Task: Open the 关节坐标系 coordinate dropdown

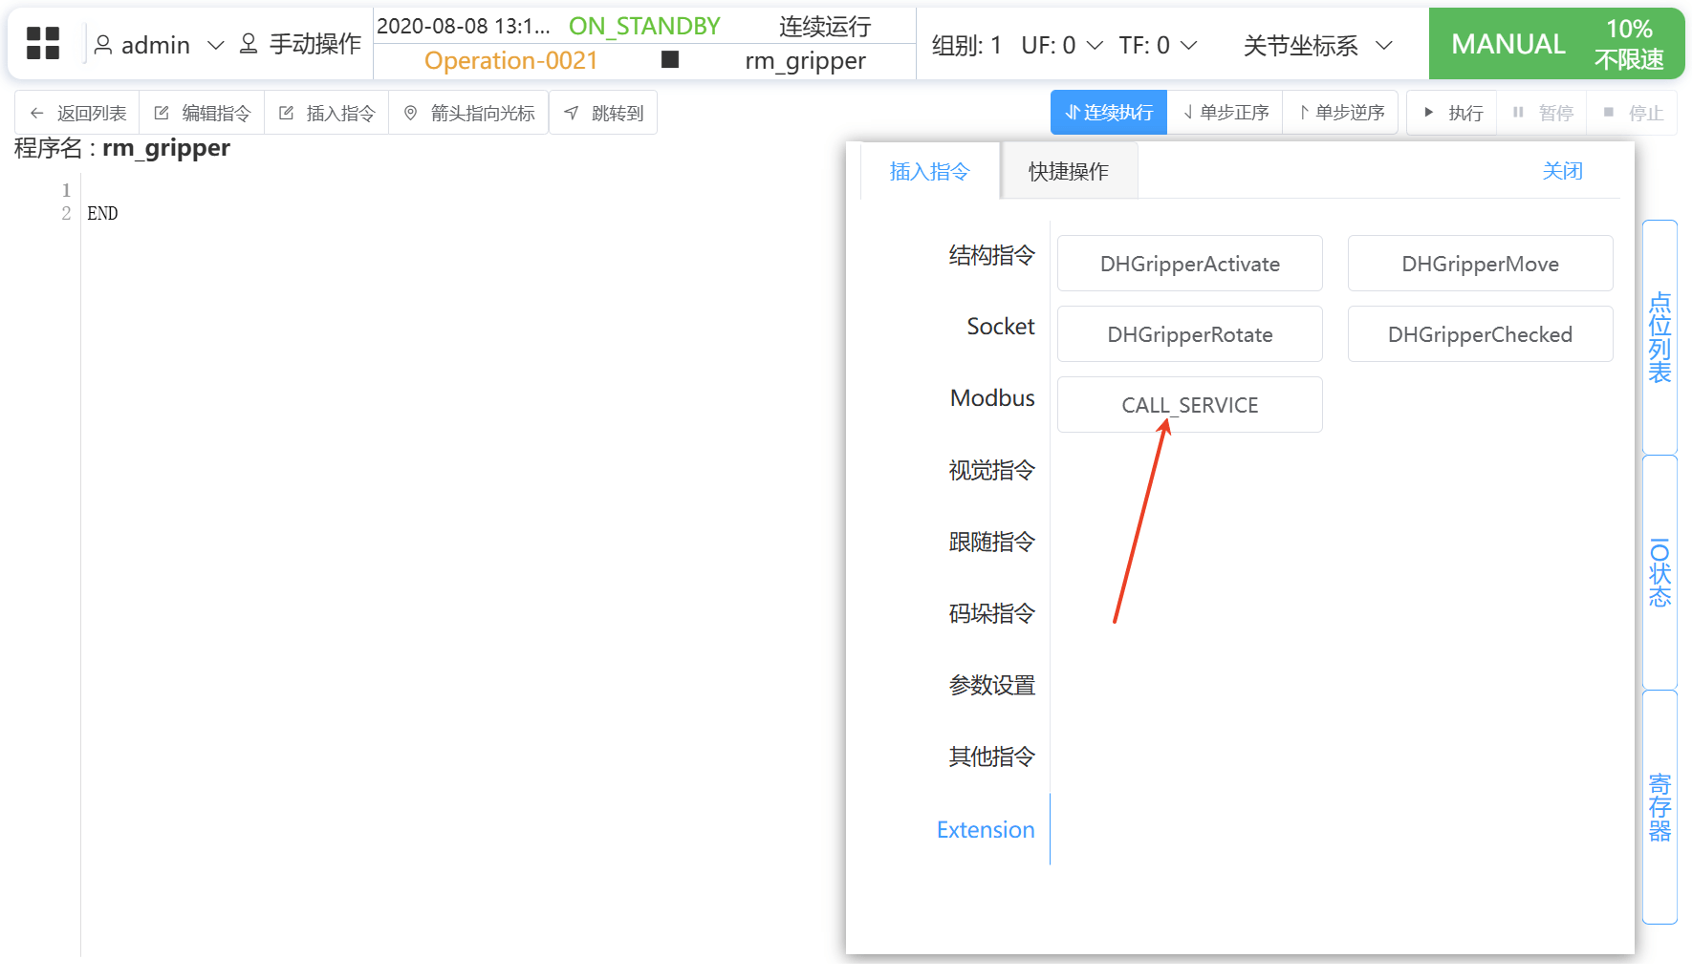Action: 1317,45
